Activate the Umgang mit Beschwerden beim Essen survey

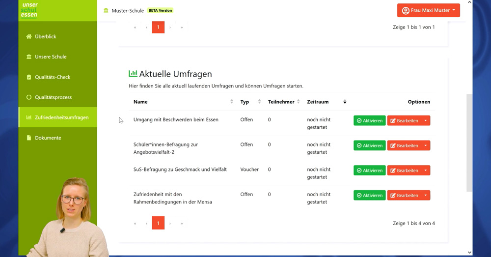click(x=369, y=121)
